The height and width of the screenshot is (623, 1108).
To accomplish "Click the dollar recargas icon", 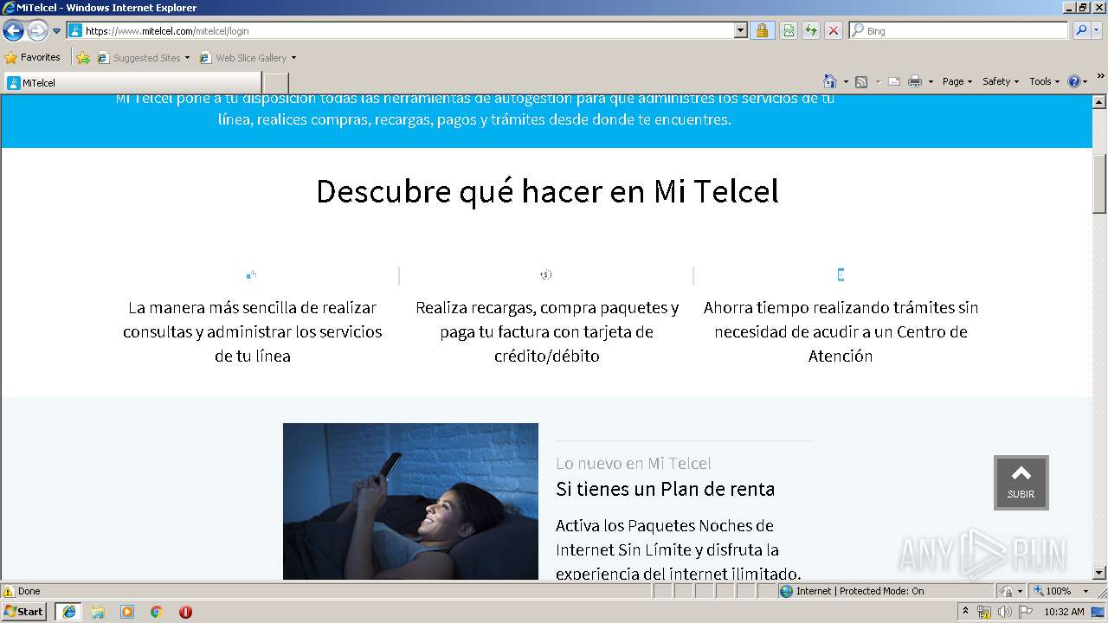I will pos(546,275).
